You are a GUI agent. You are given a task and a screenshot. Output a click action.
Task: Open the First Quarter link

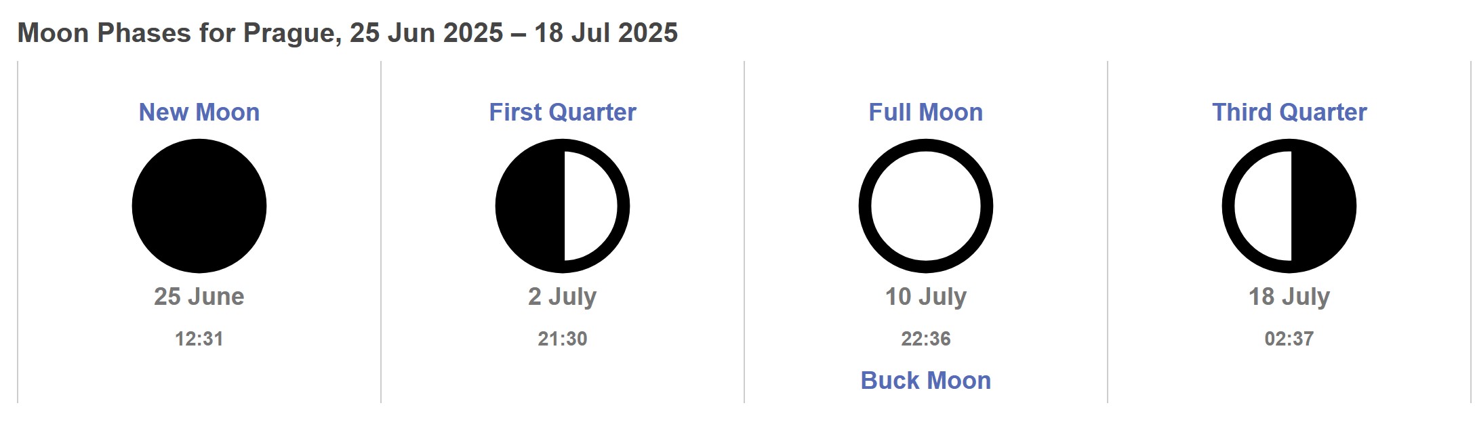(x=563, y=112)
